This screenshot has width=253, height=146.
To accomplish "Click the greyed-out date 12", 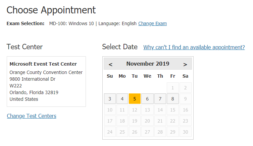I will (x=135, y=110).
